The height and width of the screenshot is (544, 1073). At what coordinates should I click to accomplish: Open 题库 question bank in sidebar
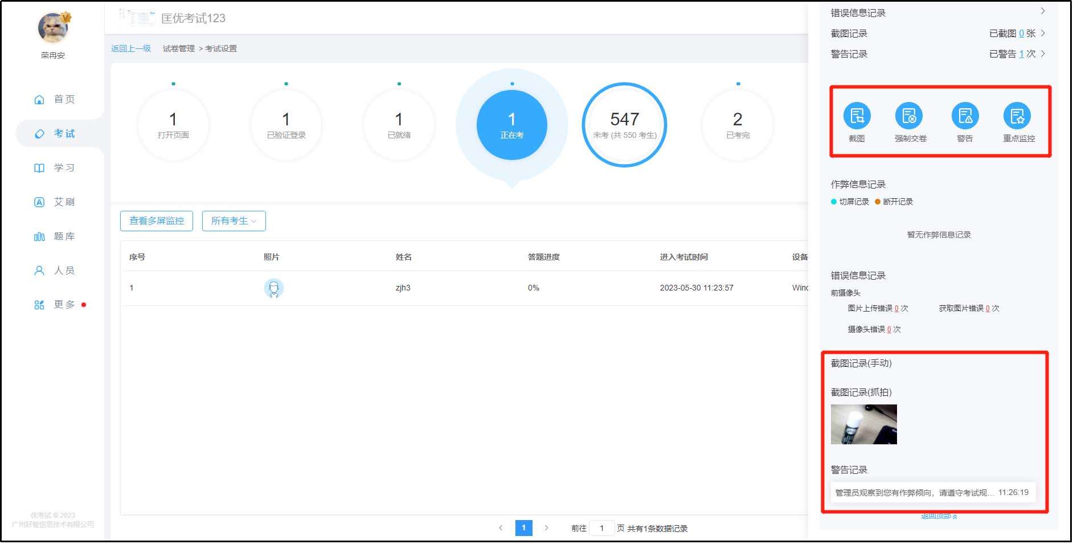coord(55,236)
